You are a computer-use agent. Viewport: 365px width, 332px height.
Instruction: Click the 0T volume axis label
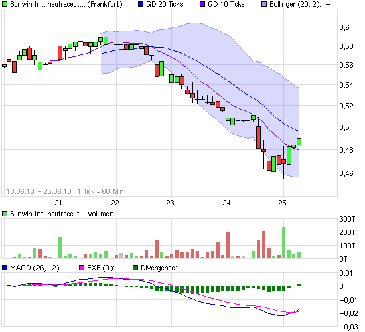click(343, 259)
